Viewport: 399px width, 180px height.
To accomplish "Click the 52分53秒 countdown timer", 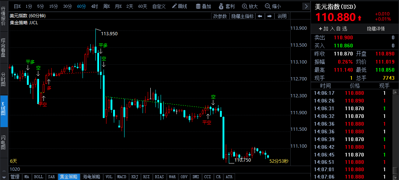I will pos(279,161).
